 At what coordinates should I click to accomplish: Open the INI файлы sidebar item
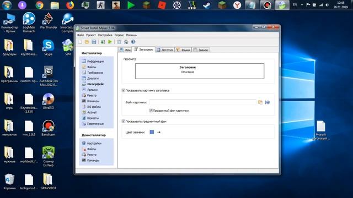tap(92, 107)
